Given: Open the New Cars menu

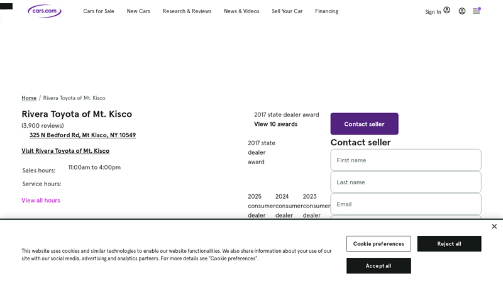Looking at the screenshot, I should [138, 11].
